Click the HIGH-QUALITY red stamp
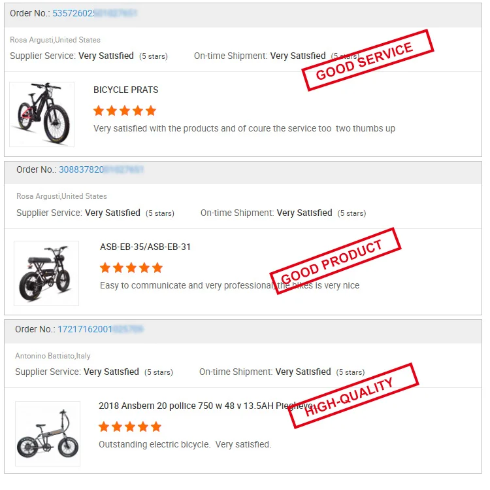The height and width of the screenshot is (490, 490). coord(353,396)
